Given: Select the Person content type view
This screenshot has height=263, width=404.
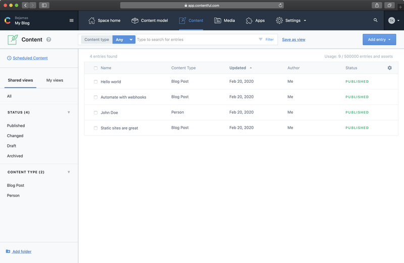Looking at the screenshot, I should pos(13,195).
